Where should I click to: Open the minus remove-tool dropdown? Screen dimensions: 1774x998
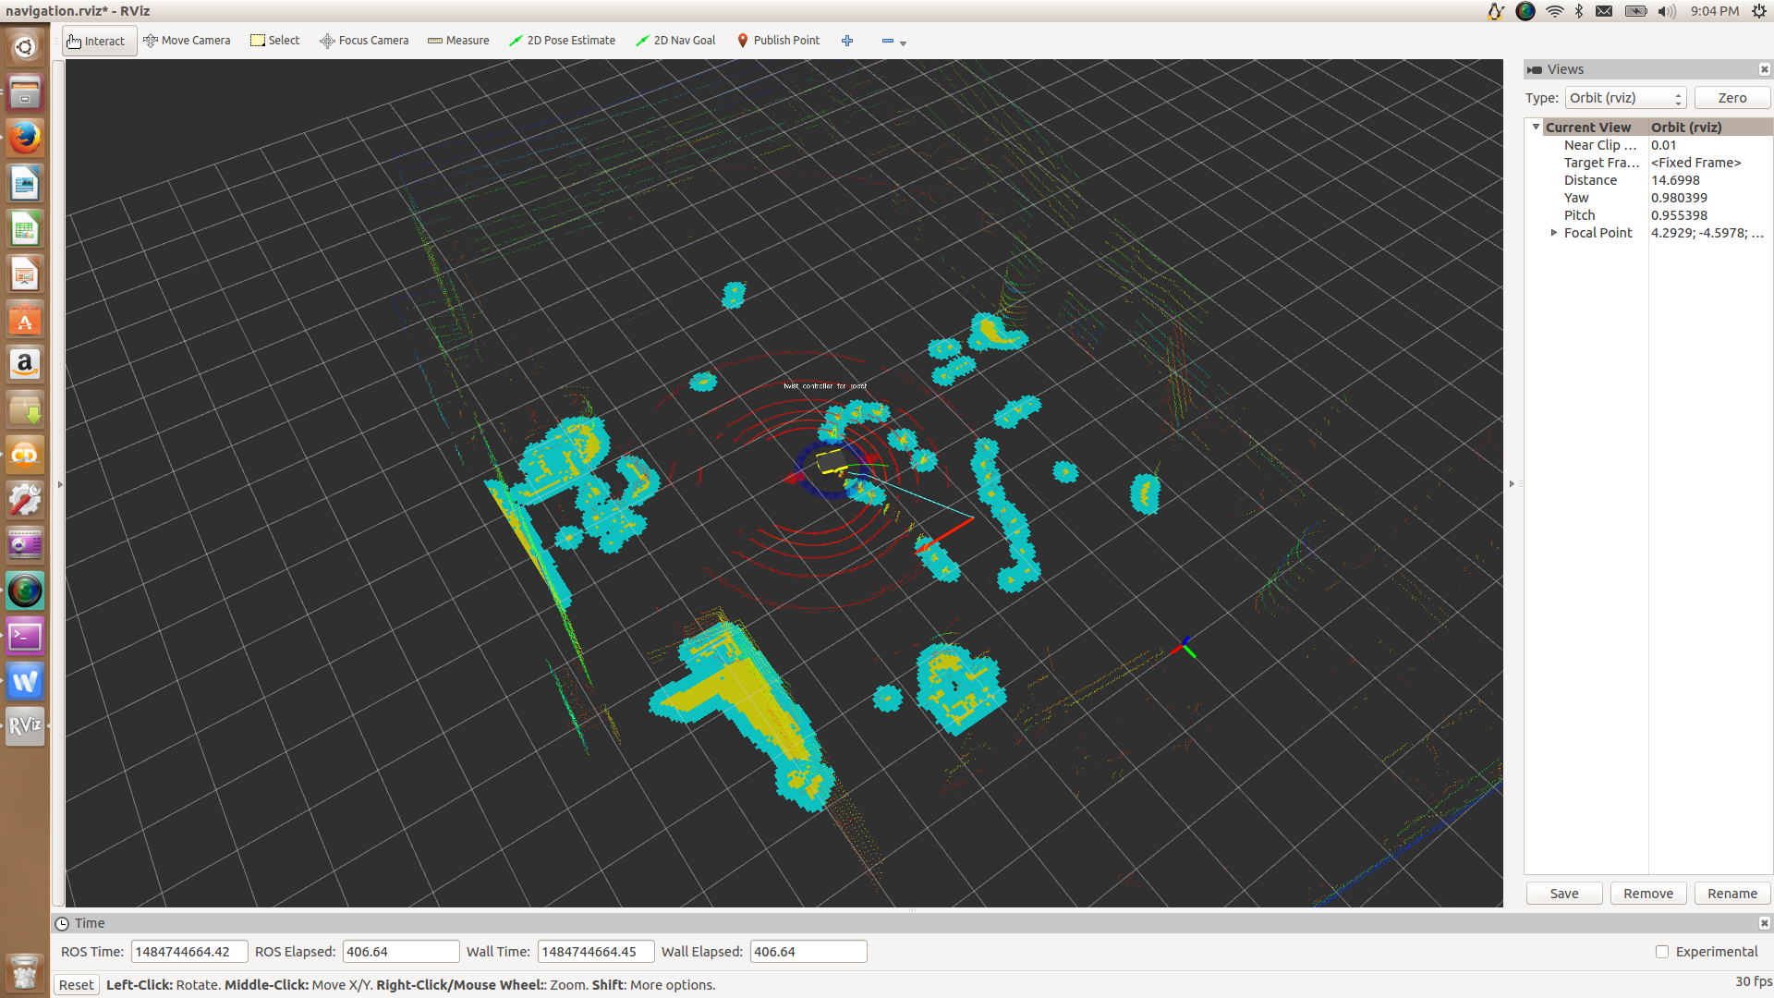[x=893, y=42]
